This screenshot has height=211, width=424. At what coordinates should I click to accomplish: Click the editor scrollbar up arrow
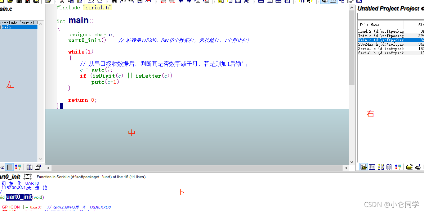click(352, 8)
